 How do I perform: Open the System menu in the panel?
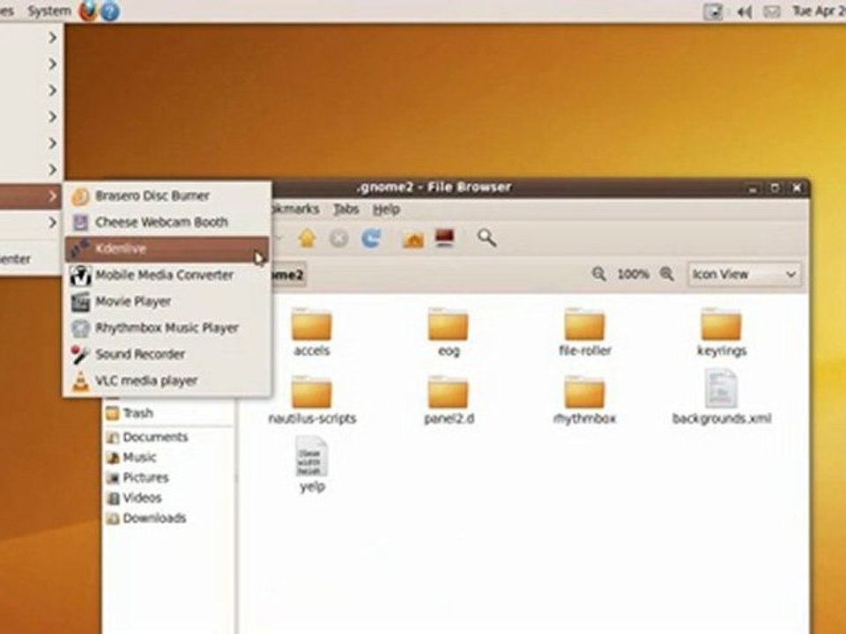pyautogui.click(x=49, y=11)
